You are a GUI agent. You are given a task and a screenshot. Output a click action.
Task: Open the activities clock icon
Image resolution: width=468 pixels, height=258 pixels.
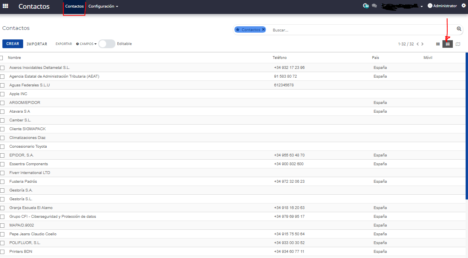click(x=366, y=6)
